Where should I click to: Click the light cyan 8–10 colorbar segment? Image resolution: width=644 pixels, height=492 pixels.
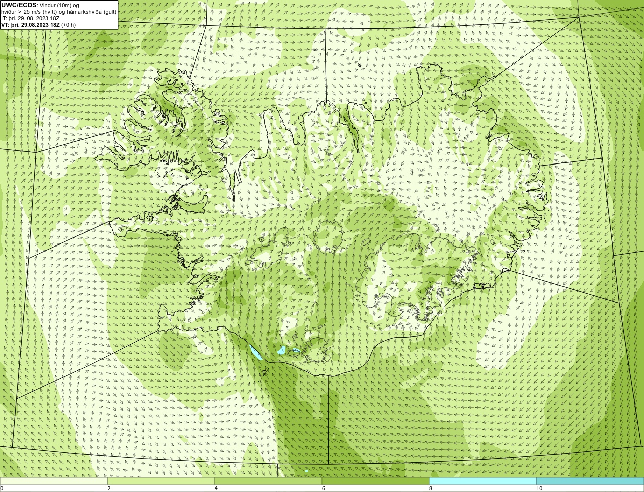482,481
